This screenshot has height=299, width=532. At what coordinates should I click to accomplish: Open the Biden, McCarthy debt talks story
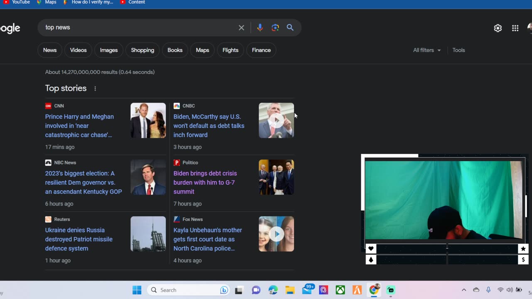pos(209,126)
